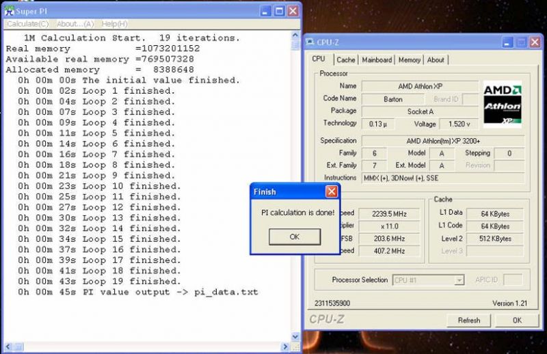Screen dimensions: 547x354
Task: Click the Stepping value 0
Action: pos(509,154)
